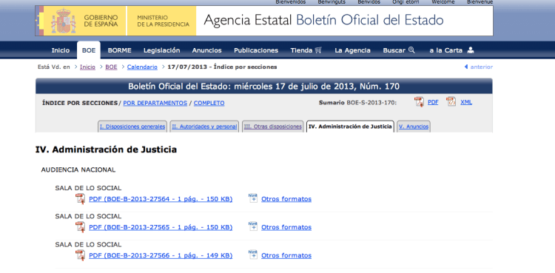This screenshot has width=555, height=273.
Task: Click PDF icon for BOE-B-2013-27564
Action: (x=81, y=199)
